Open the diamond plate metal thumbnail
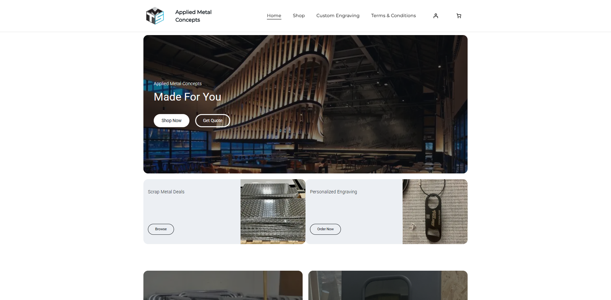 [273, 212]
